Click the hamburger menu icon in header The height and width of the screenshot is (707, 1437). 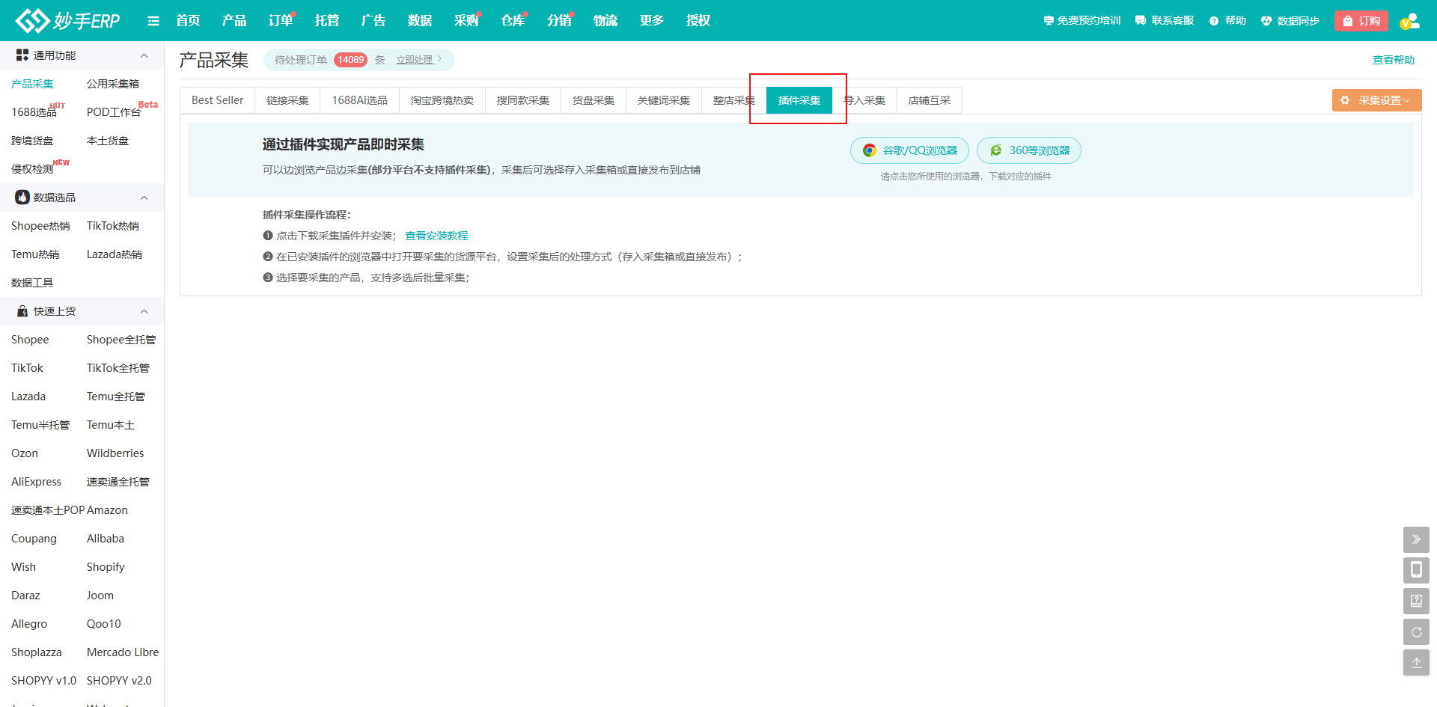point(153,21)
